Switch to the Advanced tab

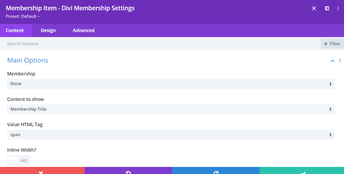(x=84, y=30)
